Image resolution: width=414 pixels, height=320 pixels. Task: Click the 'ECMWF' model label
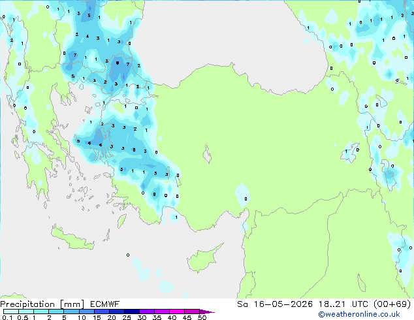[105, 304]
